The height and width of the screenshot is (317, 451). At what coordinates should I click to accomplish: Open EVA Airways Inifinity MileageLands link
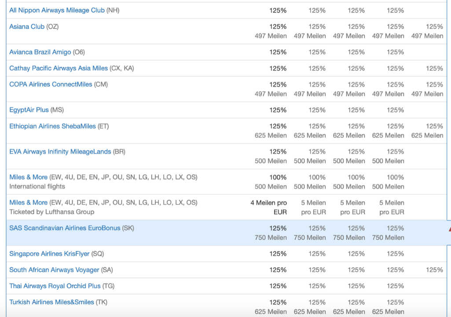[x=60, y=151]
